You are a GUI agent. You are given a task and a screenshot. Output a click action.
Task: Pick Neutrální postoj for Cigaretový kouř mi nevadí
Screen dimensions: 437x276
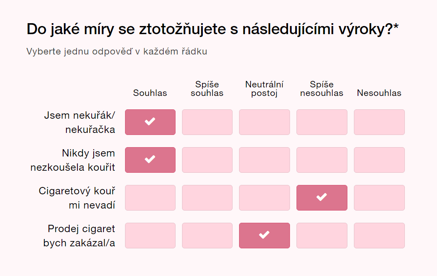(264, 198)
